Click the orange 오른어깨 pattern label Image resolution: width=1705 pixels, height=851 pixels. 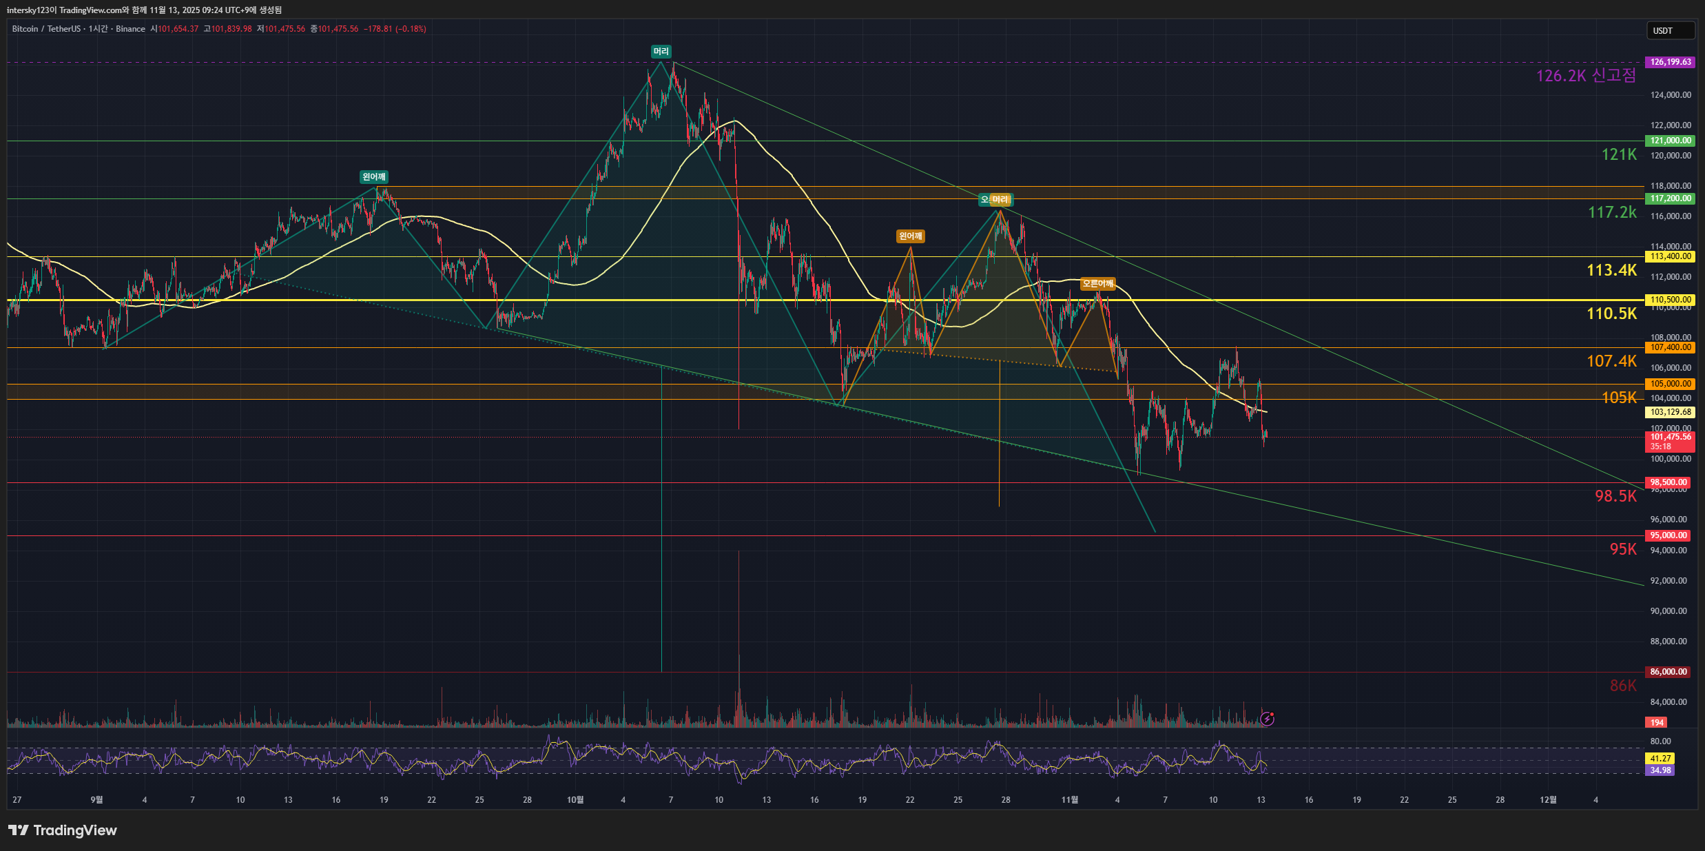tap(1097, 284)
